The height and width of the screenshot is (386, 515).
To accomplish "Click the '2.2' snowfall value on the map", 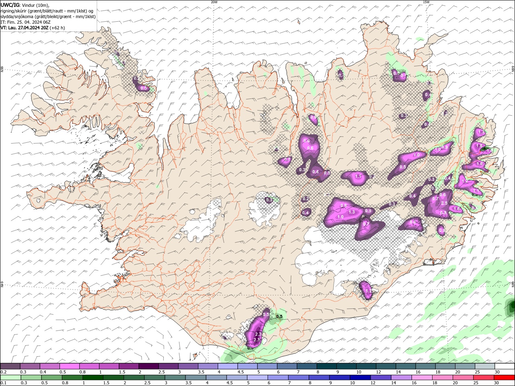I will pos(258,334).
